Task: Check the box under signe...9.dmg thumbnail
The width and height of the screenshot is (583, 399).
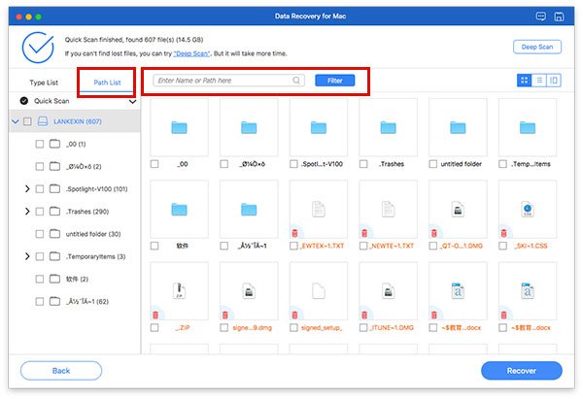Action: pos(223,327)
